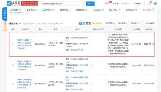The width and height of the screenshot is (161, 92).
Task: Open 国家知识产权局 defendant link in row 1
Action: click(x=77, y=50)
